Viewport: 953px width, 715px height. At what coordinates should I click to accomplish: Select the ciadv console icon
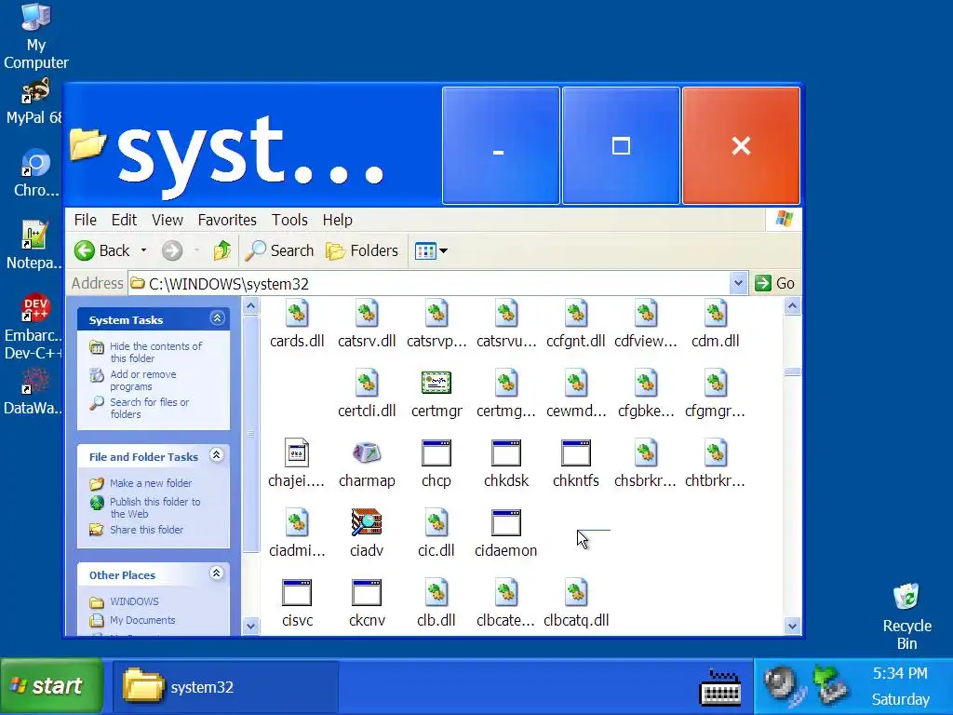coord(367,523)
